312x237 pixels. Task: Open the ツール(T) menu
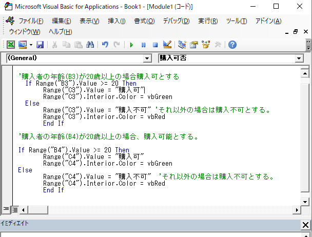[237, 21]
